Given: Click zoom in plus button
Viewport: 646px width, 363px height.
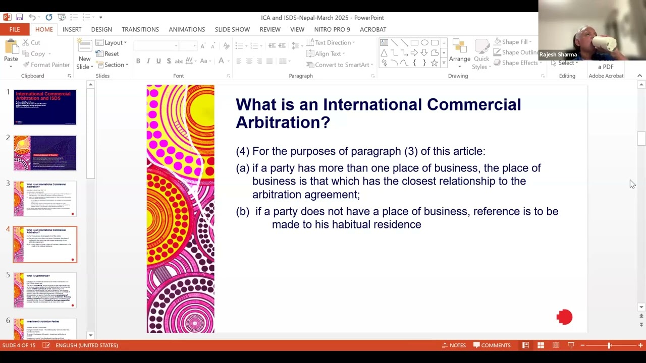Looking at the screenshot, I should [640, 345].
